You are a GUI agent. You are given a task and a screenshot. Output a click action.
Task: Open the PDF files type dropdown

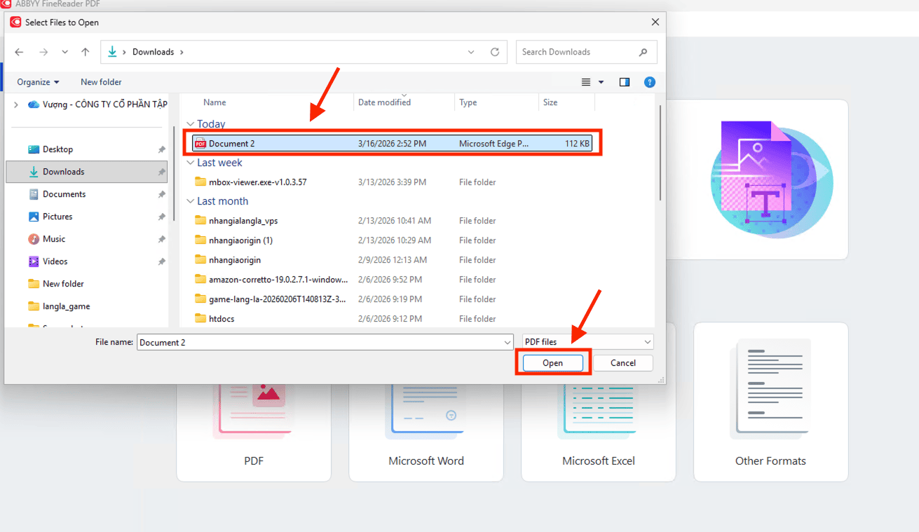tap(587, 342)
